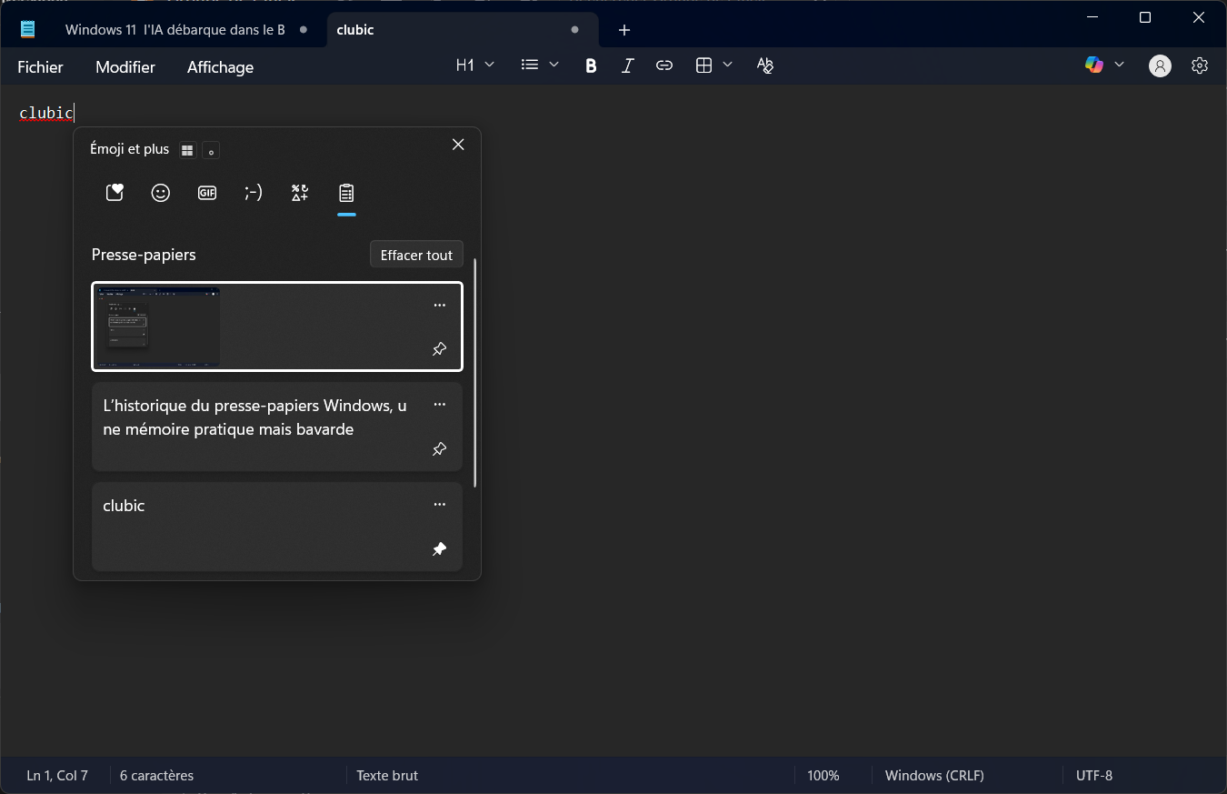This screenshot has width=1227, height=794.
Task: Open the smiley emoji section
Action: 161,193
